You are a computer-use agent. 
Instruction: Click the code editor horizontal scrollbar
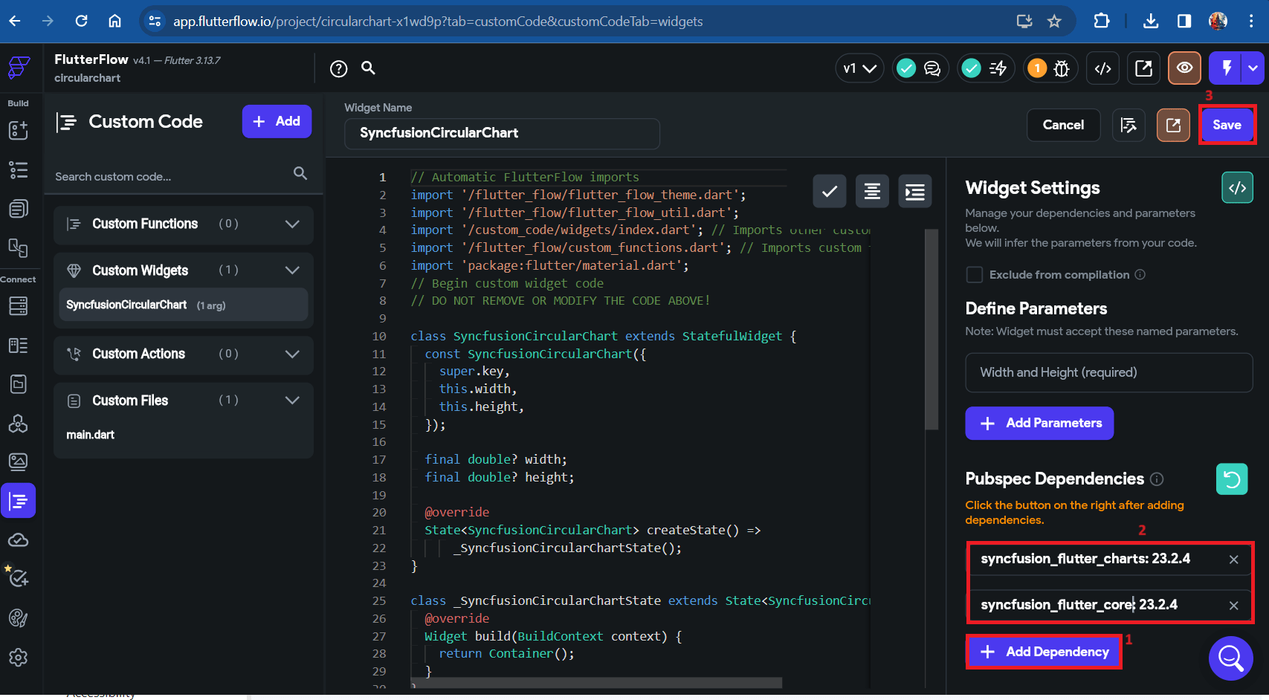coord(596,682)
